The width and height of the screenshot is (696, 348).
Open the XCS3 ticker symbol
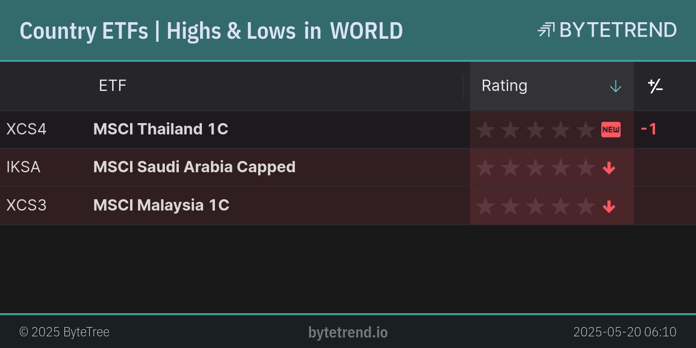pyautogui.click(x=26, y=205)
